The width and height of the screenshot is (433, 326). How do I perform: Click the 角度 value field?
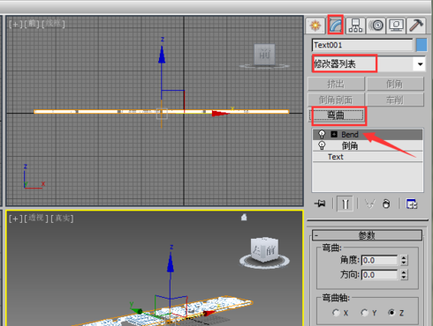pyautogui.click(x=379, y=260)
